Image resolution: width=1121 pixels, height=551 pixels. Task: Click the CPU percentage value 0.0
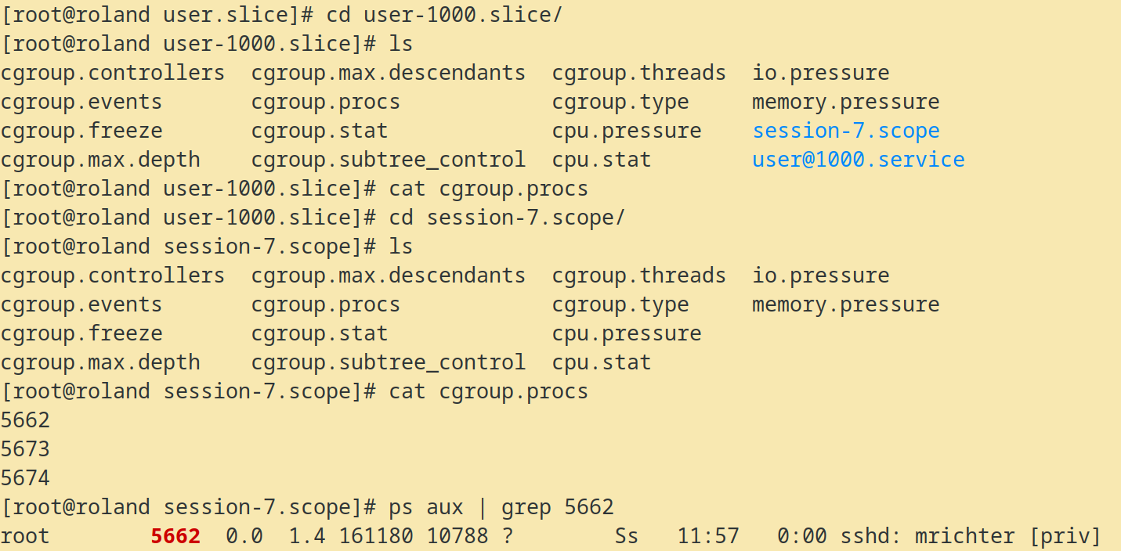coord(244,536)
